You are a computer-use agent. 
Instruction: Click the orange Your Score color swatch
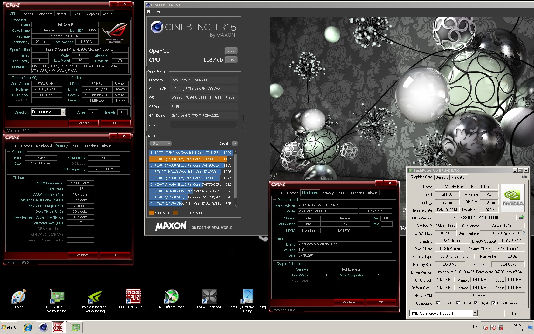[x=152, y=213]
